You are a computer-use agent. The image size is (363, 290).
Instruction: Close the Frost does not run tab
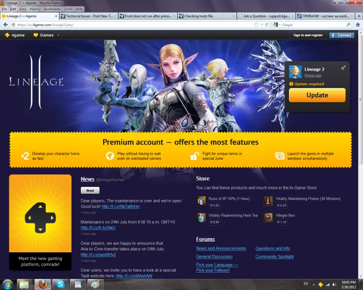point(174,16)
